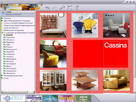Screen dimensions: 136x102
Task: Select Франция in the gallery tree
Action: pos(10,42)
